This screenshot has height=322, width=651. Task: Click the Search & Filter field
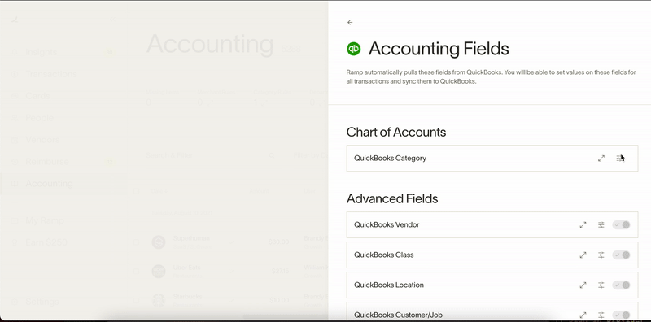pos(211,155)
